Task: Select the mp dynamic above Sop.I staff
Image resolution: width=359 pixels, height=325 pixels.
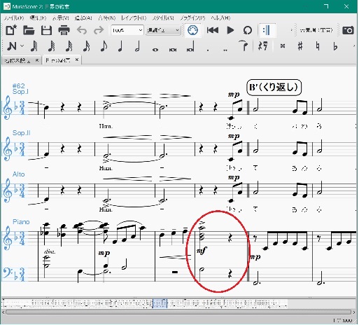Action: [234, 95]
